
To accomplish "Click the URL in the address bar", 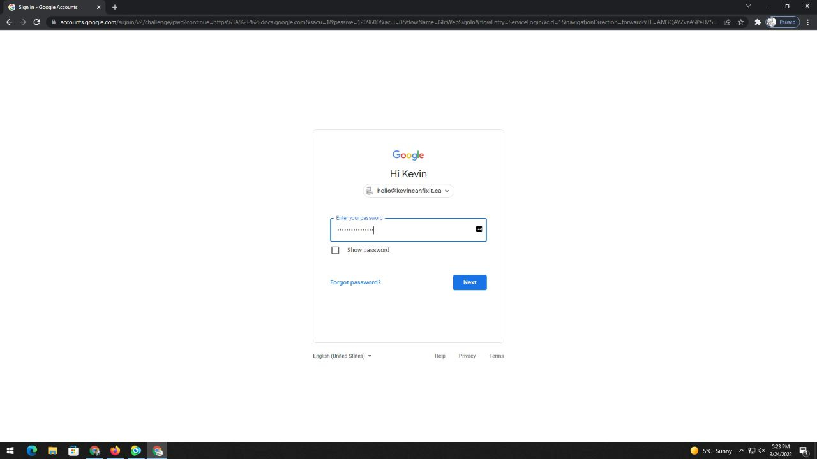I will 388,22.
